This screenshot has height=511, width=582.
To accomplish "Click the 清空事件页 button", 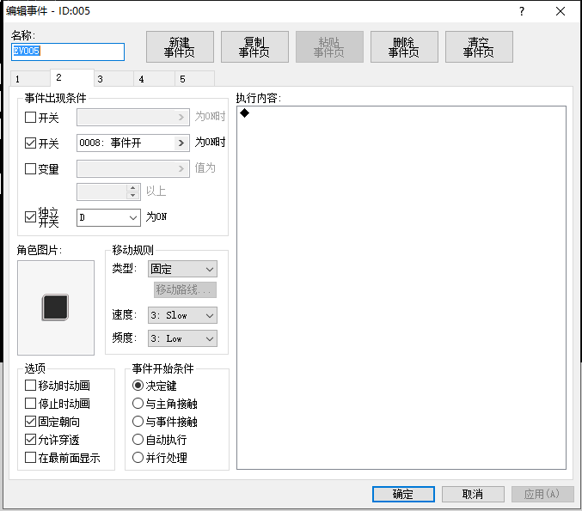I will [479, 46].
